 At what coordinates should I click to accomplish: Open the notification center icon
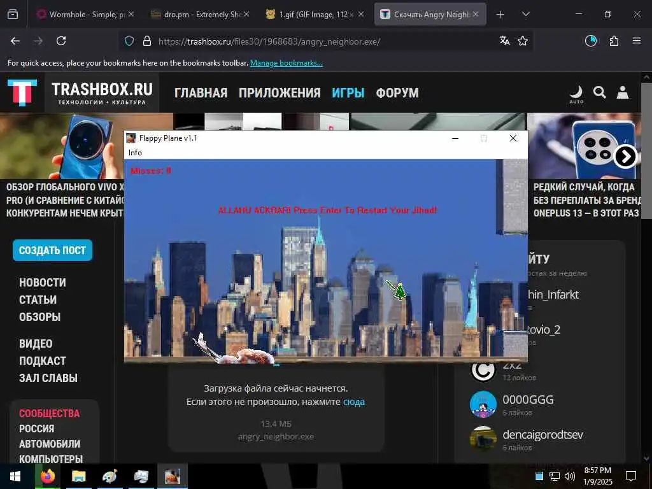(631, 476)
